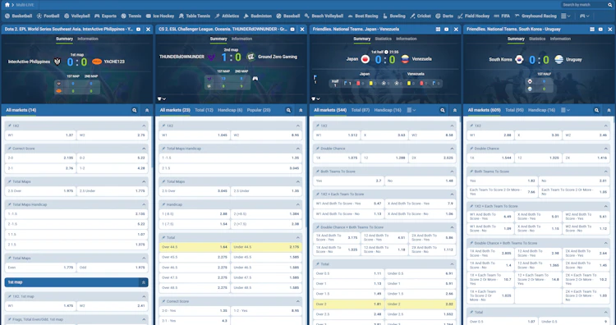The image size is (616, 325).
Task: Select Even at 1.775 in Dota 2 Total Maps
Action: click(40, 268)
